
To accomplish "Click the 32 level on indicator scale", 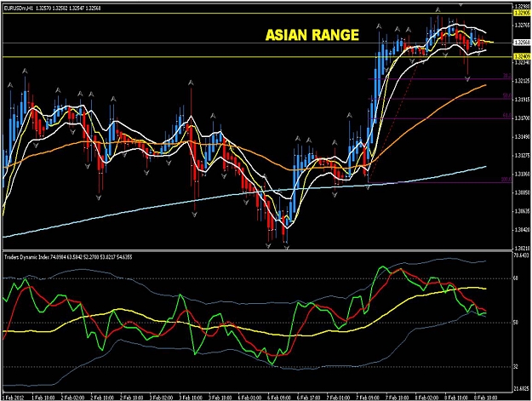I will pos(516,367).
